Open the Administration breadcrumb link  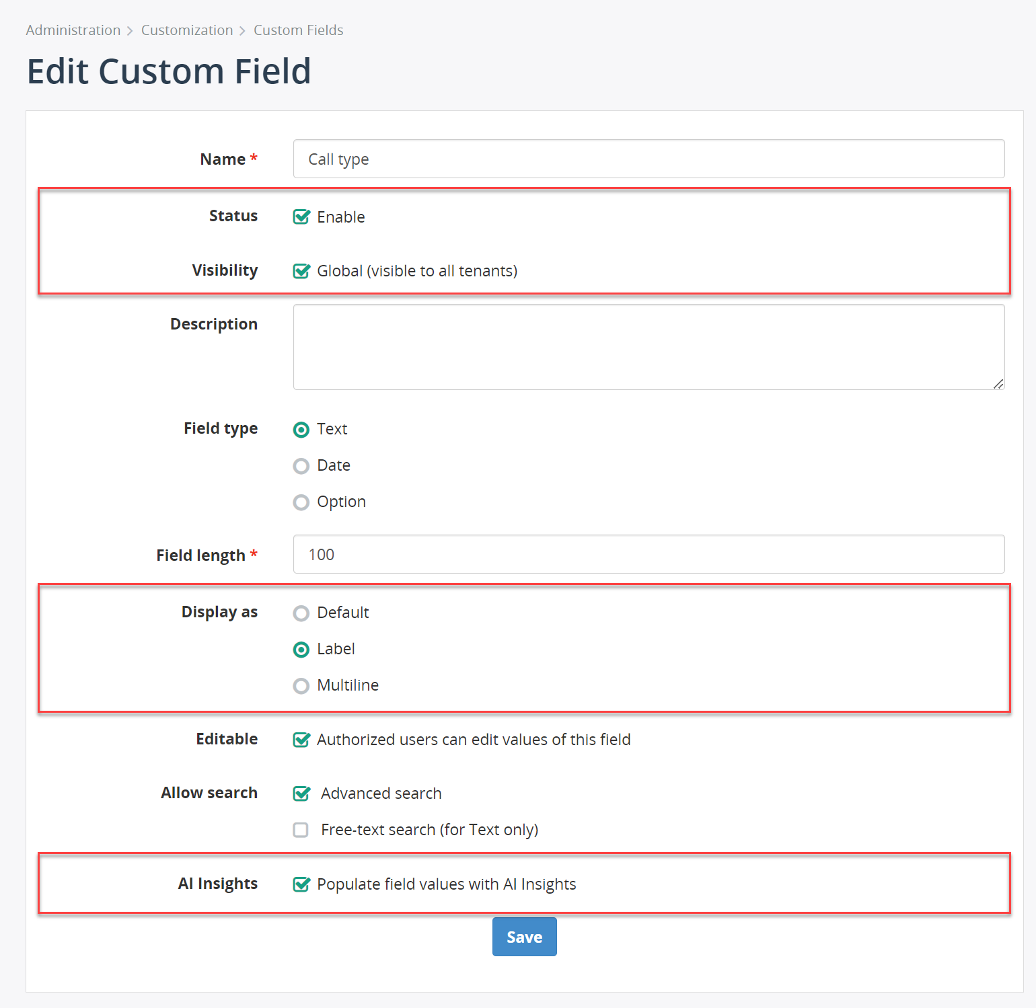point(73,30)
